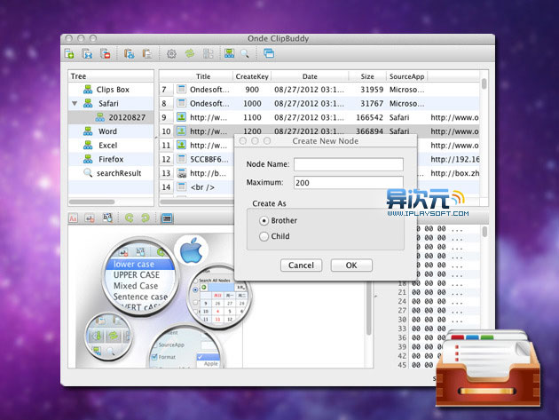Click the URL http://192.16 in row 12

click(x=455, y=159)
